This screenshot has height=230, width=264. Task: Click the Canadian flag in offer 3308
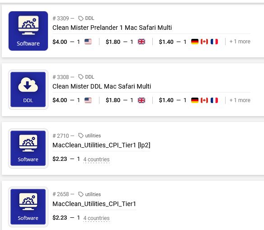click(x=204, y=100)
